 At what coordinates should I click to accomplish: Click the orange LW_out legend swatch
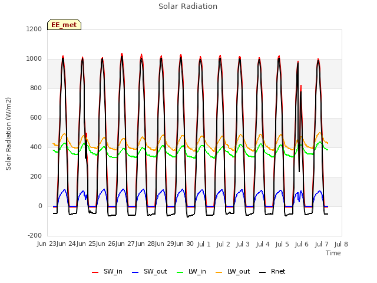pyautogui.click(x=219, y=272)
